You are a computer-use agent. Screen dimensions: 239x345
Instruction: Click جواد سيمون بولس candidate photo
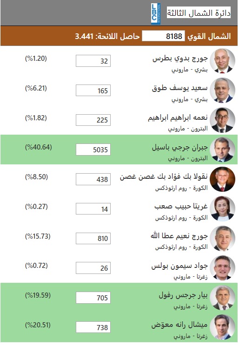point(222,268)
